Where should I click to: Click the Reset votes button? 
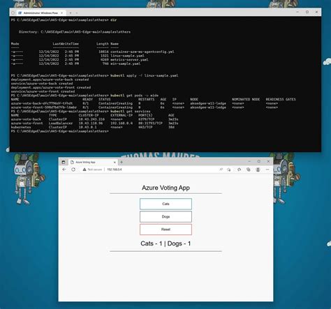pyautogui.click(x=165, y=229)
